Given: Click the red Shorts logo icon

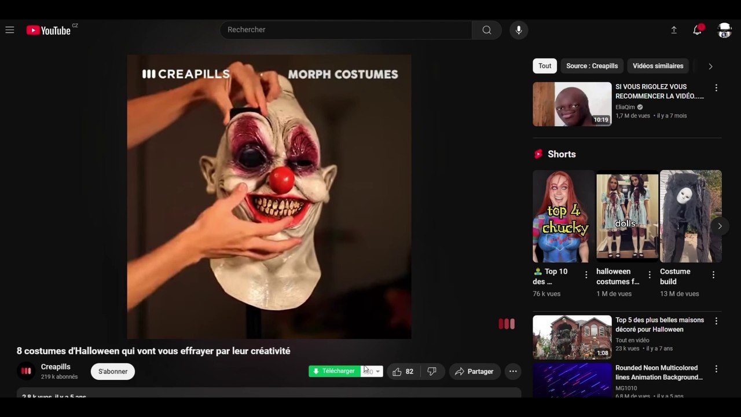Looking at the screenshot, I should [x=538, y=154].
